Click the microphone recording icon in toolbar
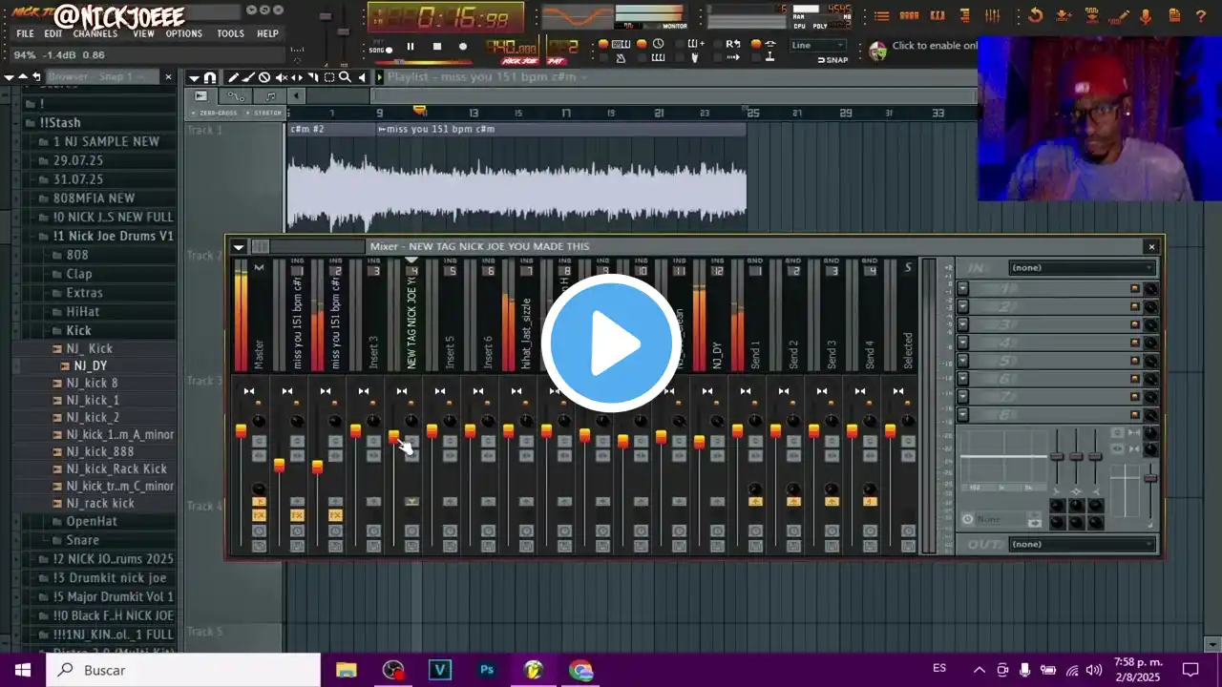1222x687 pixels. [1146, 16]
